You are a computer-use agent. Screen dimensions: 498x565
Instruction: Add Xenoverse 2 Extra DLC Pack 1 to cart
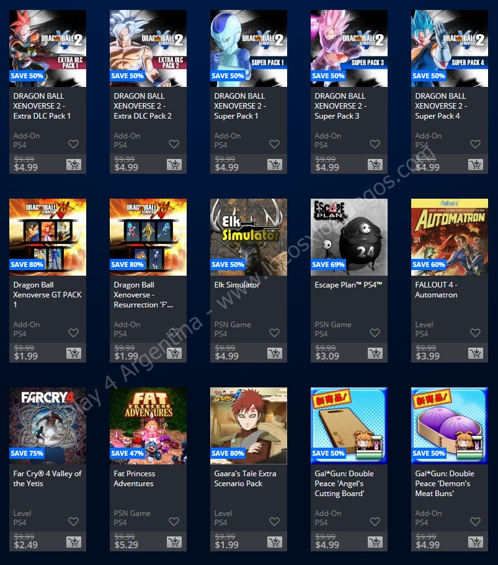[x=74, y=165]
